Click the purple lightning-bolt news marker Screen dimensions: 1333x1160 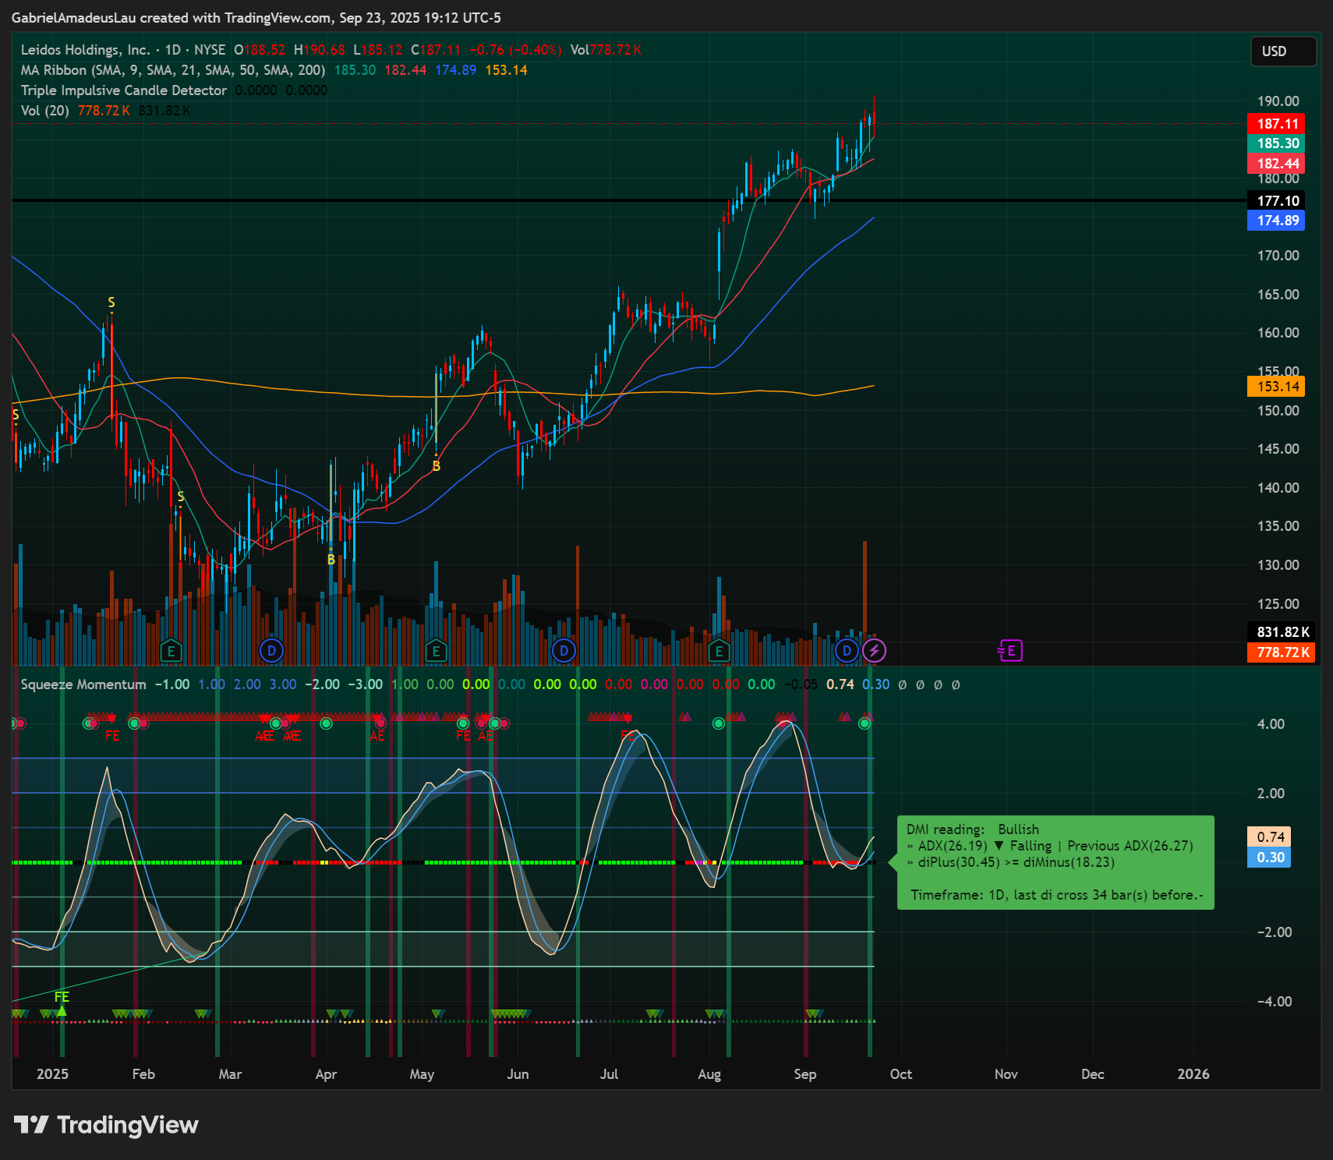875,651
